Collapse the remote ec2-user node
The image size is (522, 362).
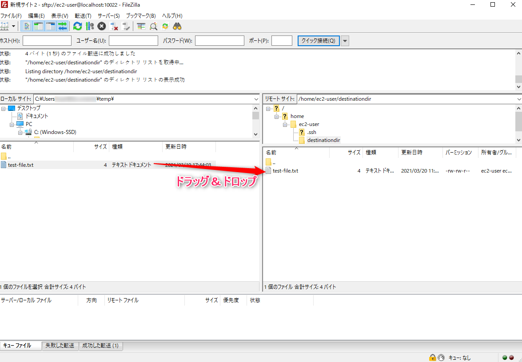(285, 124)
